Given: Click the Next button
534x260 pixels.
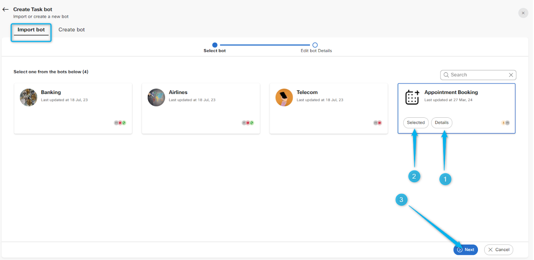Looking at the screenshot, I should 466,250.
